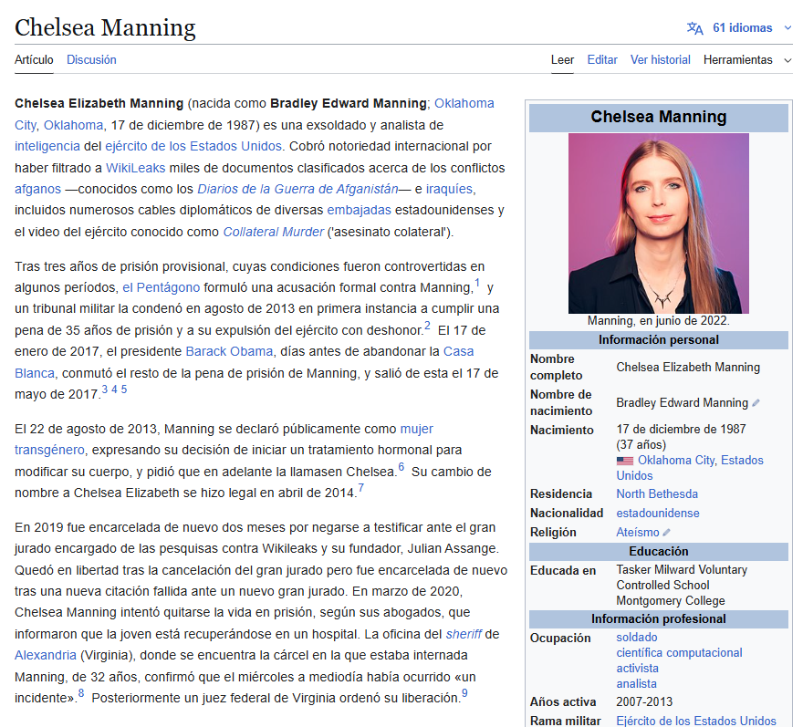Image resolution: width=803 pixels, height=727 pixels.
Task: Open the WikiLeaks link
Action: 135,168
